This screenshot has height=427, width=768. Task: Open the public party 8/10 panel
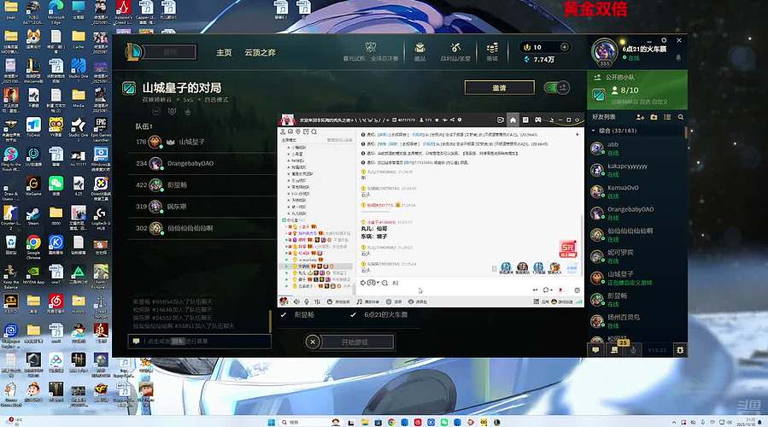(x=637, y=91)
